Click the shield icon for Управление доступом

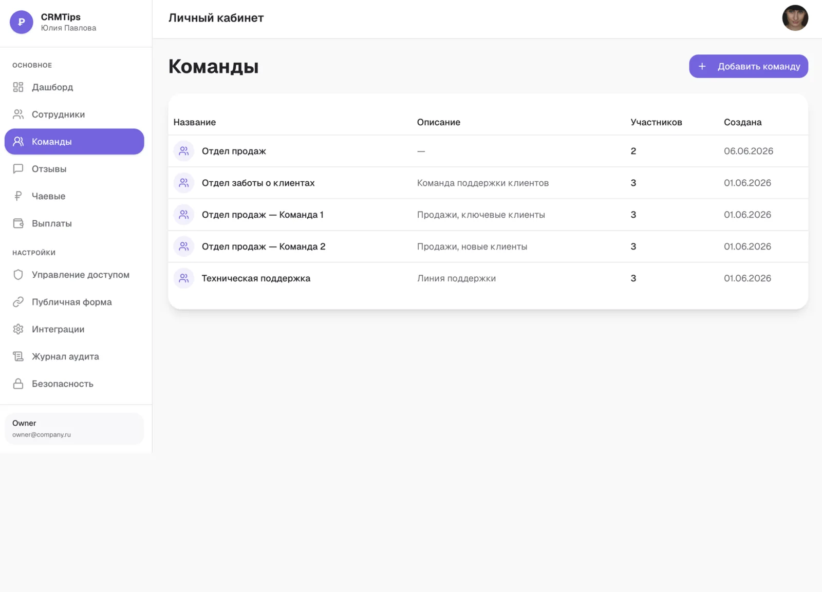click(x=18, y=275)
